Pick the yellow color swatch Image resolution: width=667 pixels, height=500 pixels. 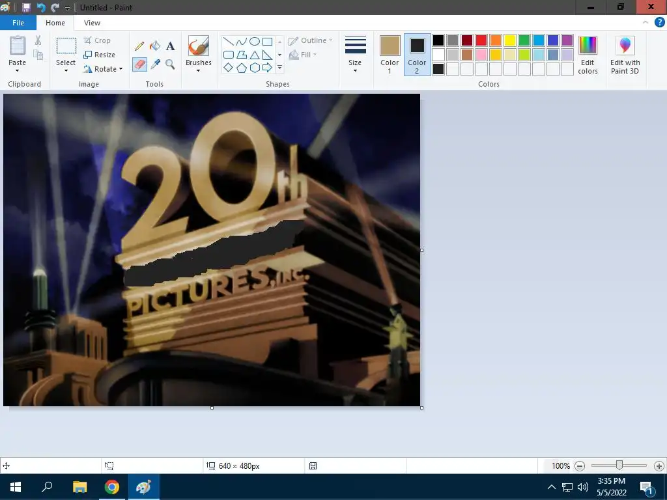pos(509,40)
